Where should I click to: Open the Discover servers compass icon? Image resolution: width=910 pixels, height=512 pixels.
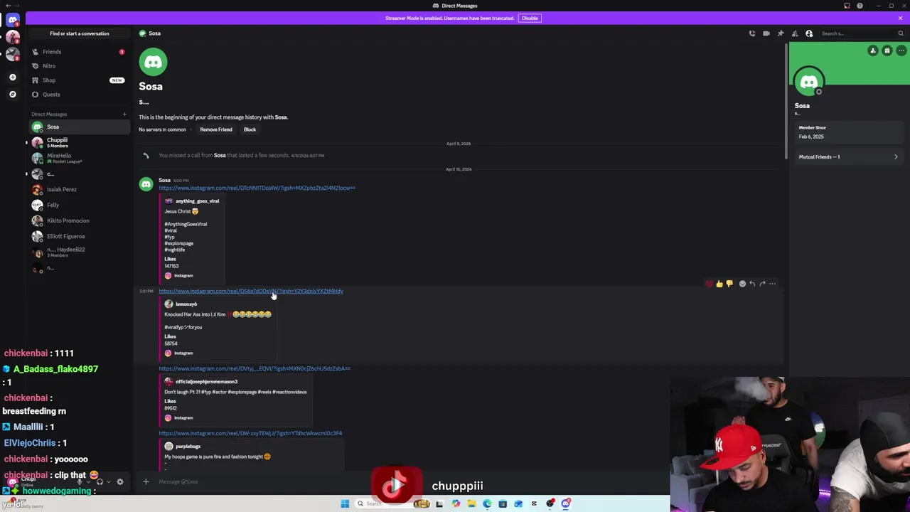12,94
